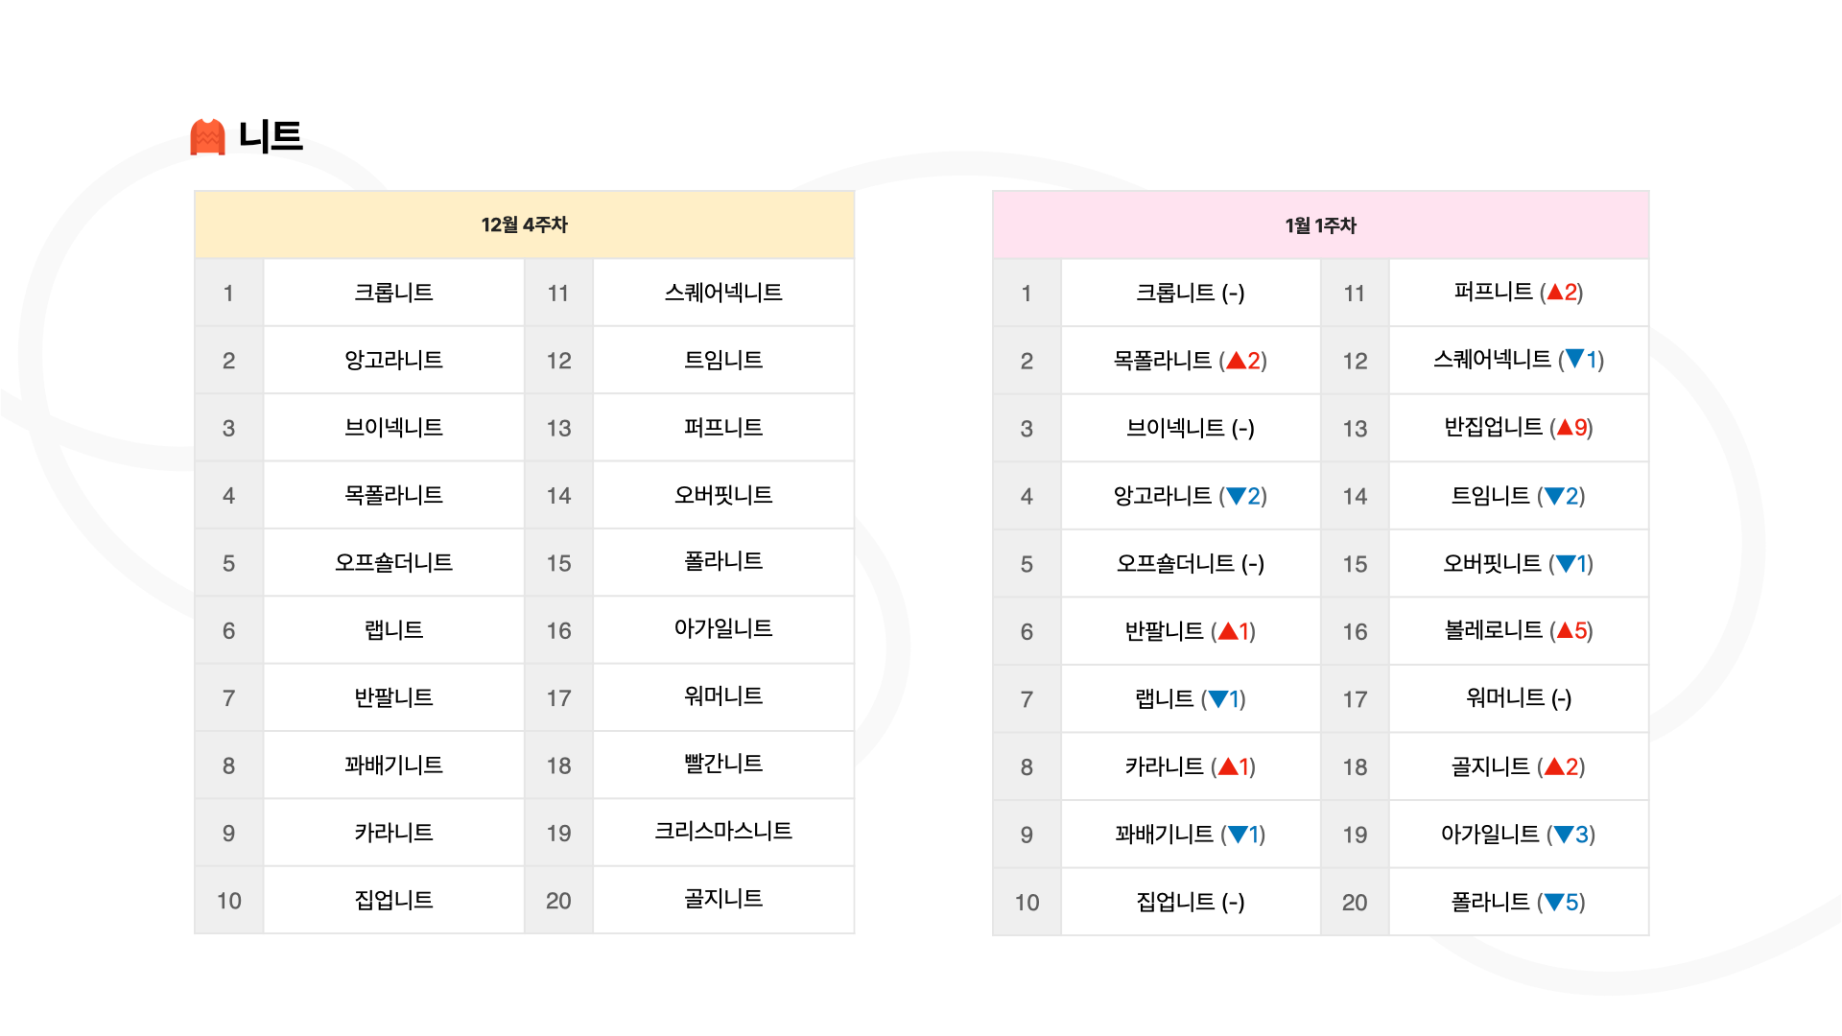Click the blue down arrow beside 꽈배기니트

1238,835
